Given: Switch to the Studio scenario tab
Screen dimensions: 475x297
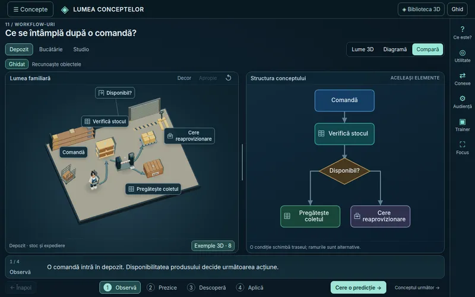Looking at the screenshot, I should tap(81, 49).
